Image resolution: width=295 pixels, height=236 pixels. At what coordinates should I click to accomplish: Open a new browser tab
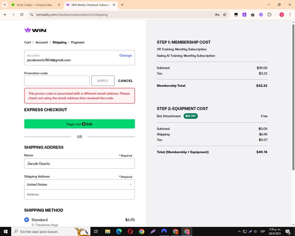coord(122,5)
